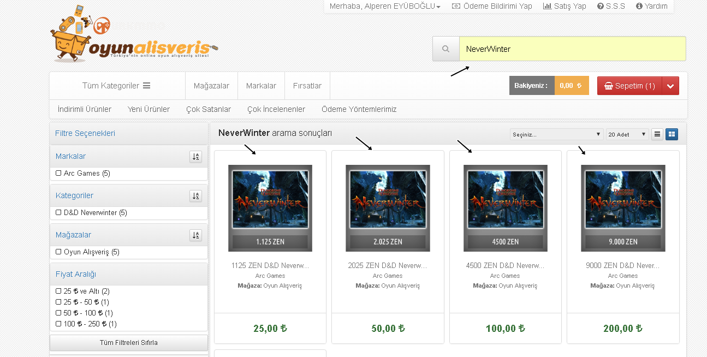The width and height of the screenshot is (707, 357).
Task: Click the 50,00 ₺ price
Action: click(388, 329)
